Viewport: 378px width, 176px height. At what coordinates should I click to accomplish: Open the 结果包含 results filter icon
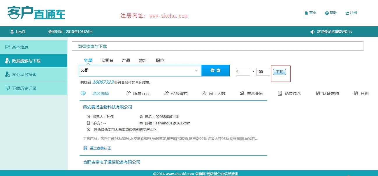coord(289,93)
